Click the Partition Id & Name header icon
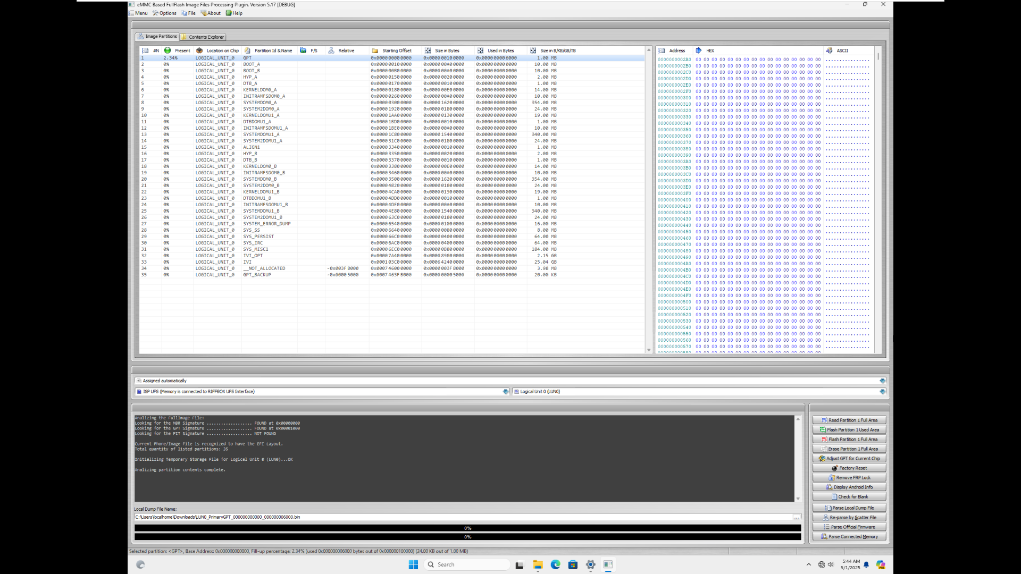Viewport: 1021px width, 574px height. click(245, 50)
